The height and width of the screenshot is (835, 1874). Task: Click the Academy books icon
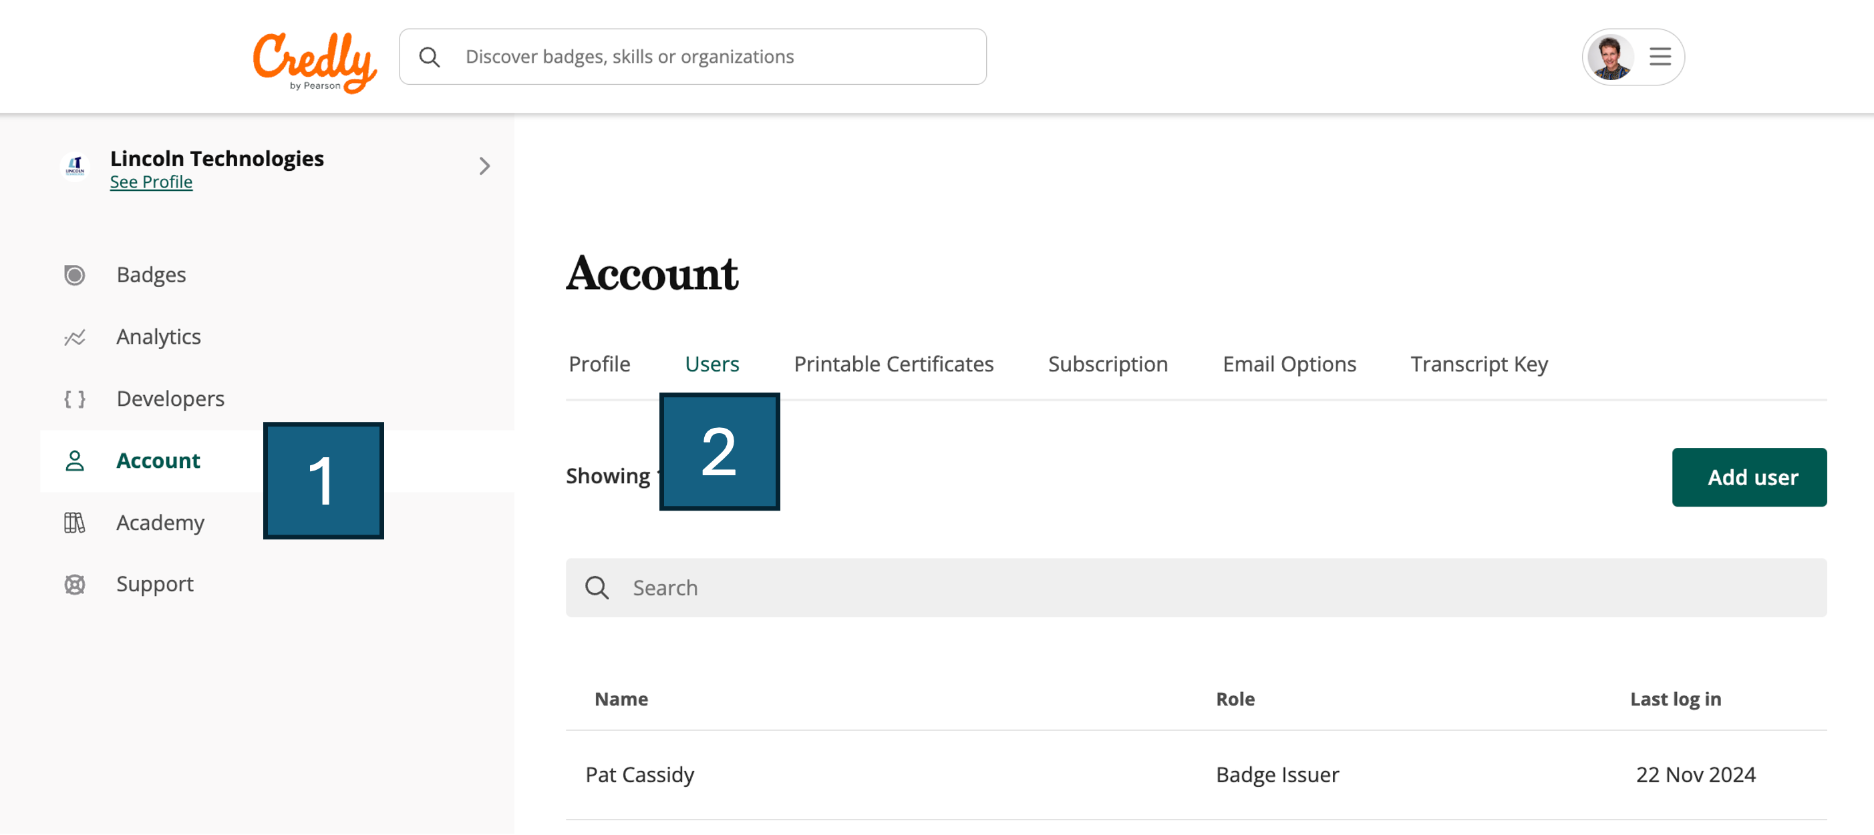click(x=75, y=523)
